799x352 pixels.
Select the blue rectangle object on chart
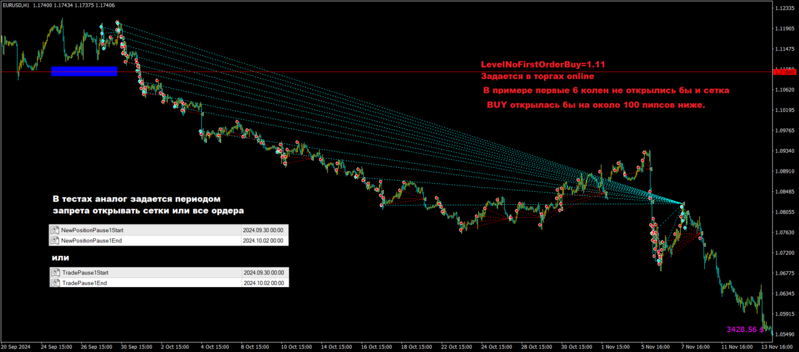84,71
